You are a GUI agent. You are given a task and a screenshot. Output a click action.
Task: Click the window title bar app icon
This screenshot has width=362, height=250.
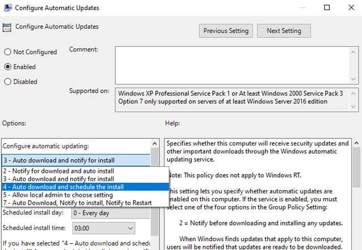(8, 8)
